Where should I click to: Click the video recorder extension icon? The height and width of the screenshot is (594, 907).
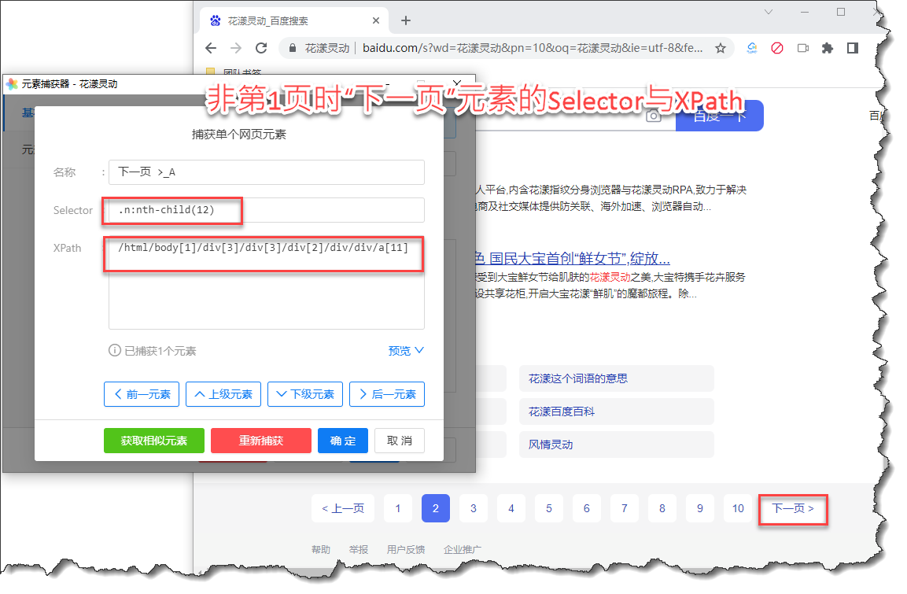pos(803,48)
